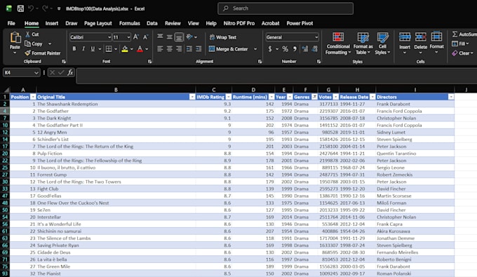Switch to Data tab
477x277 pixels.
tap(152, 23)
